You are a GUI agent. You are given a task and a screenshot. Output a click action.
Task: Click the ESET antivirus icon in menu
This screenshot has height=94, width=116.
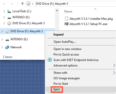50,60
